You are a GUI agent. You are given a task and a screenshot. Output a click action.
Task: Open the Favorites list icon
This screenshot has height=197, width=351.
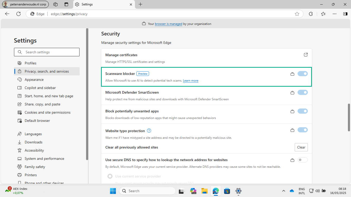(x=323, y=14)
